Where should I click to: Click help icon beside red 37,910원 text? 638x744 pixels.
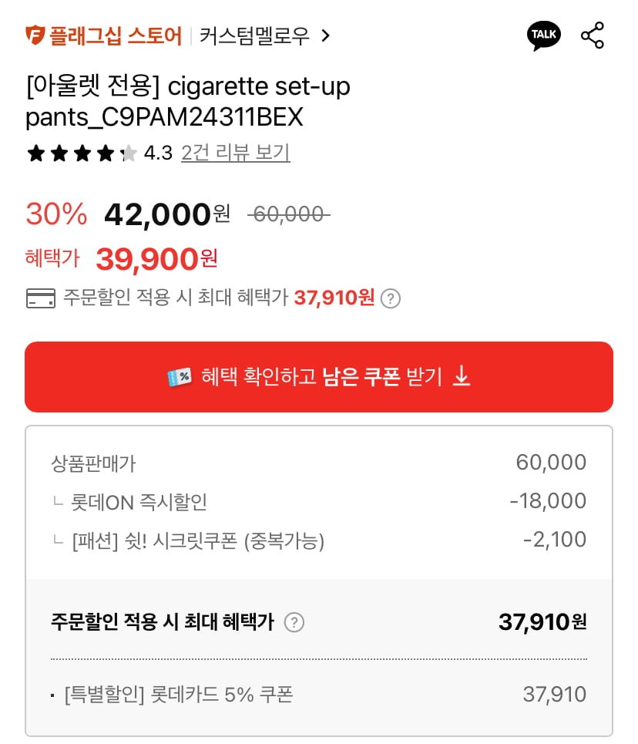(391, 298)
